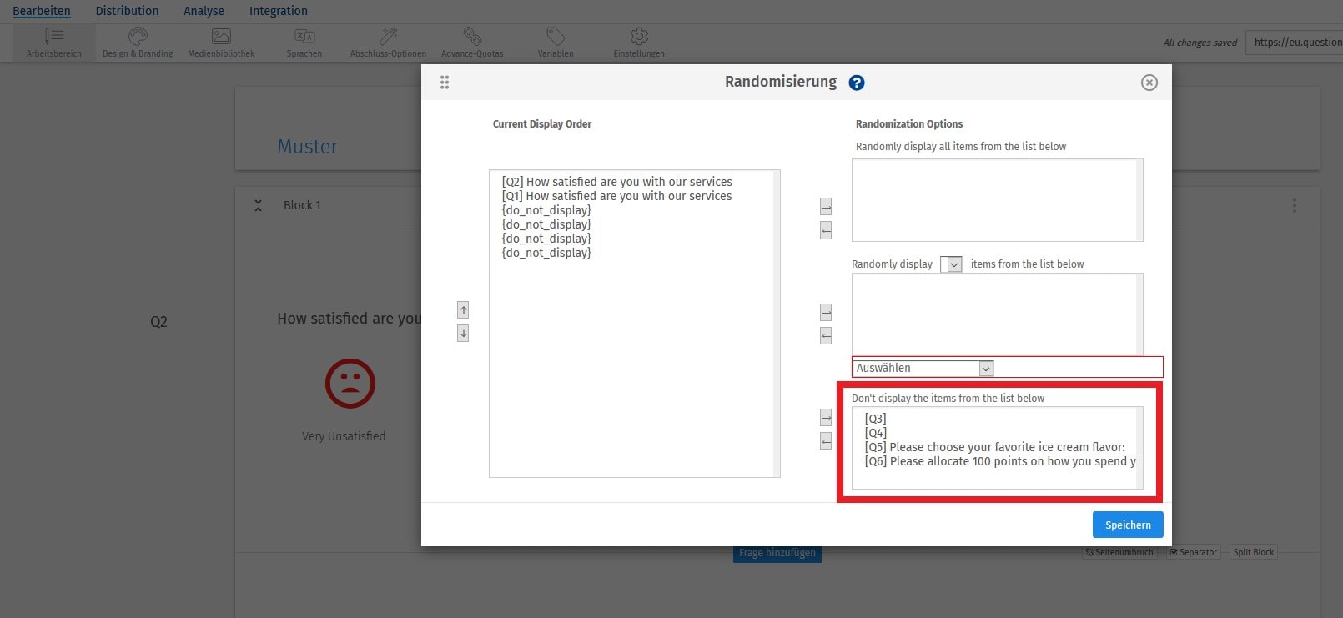Click the Current Display Order list scrollbar
1343x618 pixels.
click(x=777, y=324)
